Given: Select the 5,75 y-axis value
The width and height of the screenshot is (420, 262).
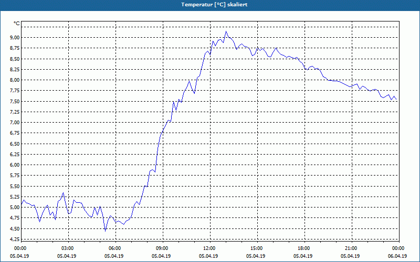Looking at the screenshot, I should (x=15, y=176).
